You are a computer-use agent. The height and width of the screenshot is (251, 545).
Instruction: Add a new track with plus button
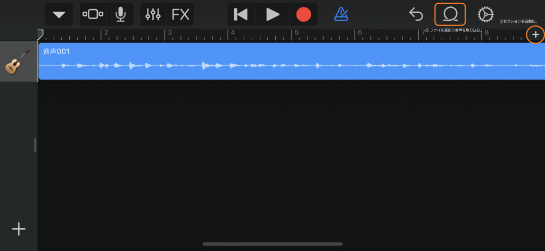pyautogui.click(x=19, y=229)
